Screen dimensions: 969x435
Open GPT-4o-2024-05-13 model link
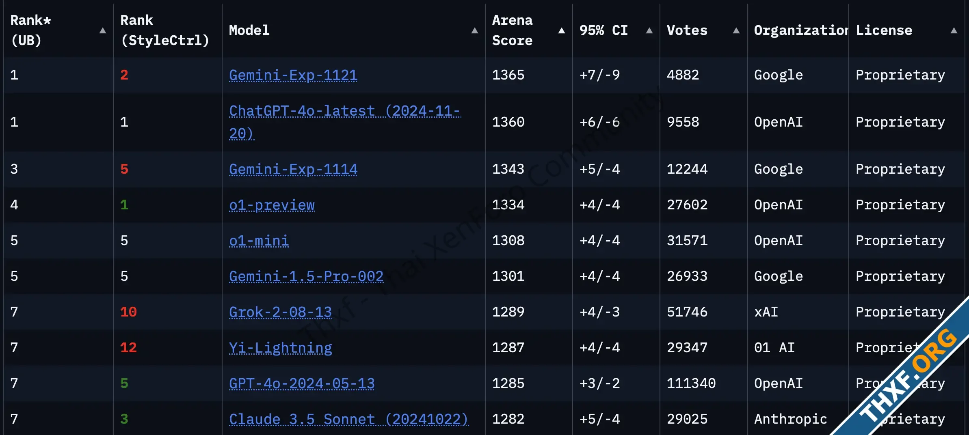[302, 383]
